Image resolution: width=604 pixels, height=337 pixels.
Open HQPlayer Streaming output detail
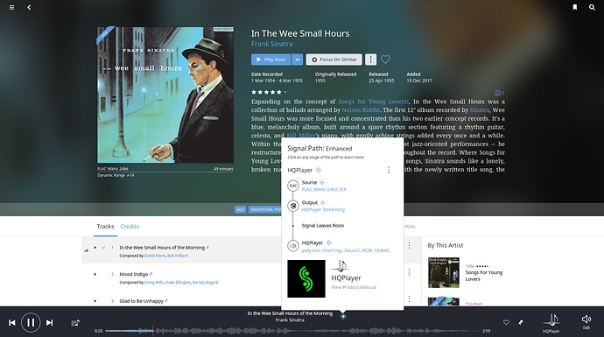click(323, 209)
